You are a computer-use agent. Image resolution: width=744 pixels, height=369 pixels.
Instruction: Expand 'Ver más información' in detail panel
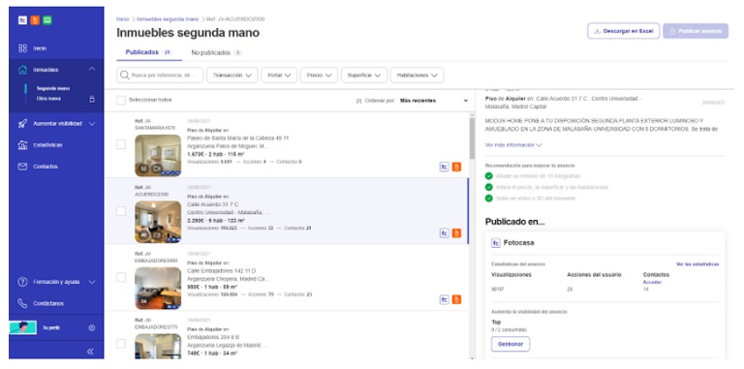pos(513,145)
